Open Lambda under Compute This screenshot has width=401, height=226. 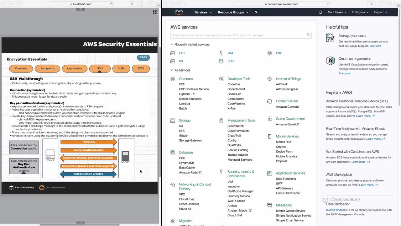click(185, 104)
